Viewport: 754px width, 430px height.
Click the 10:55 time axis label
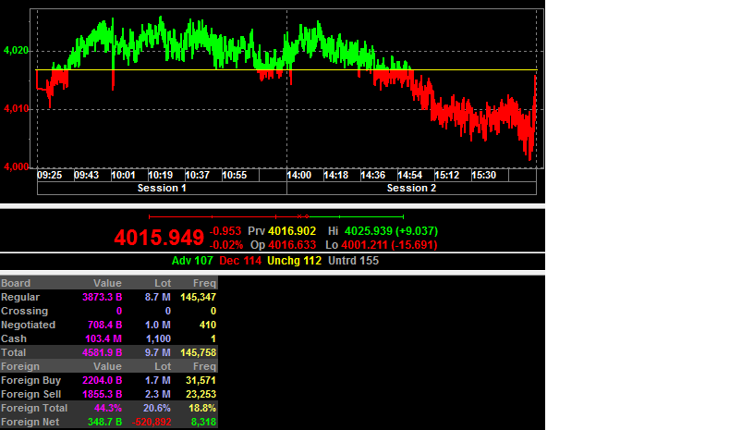(x=235, y=175)
